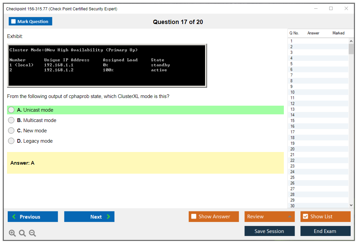This screenshot has height=245, width=359.
Task: Click the zoom in magnifier icon
Action: coord(12,233)
